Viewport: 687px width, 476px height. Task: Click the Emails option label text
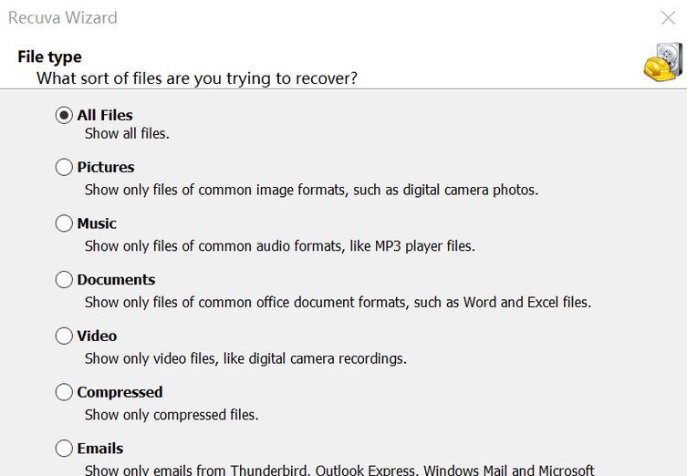click(x=99, y=449)
